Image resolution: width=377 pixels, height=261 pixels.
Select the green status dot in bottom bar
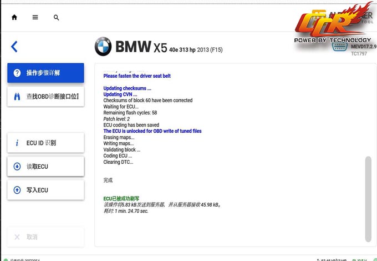(x=6, y=260)
